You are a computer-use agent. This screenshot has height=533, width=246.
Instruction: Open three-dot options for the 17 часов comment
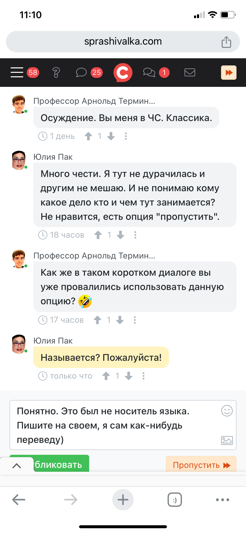click(135, 320)
